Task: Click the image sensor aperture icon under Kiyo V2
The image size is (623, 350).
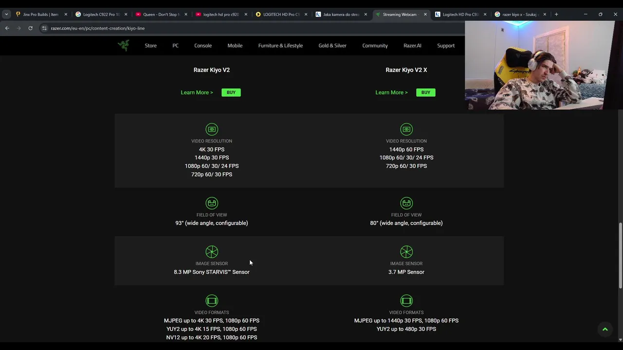Action: tap(212, 252)
